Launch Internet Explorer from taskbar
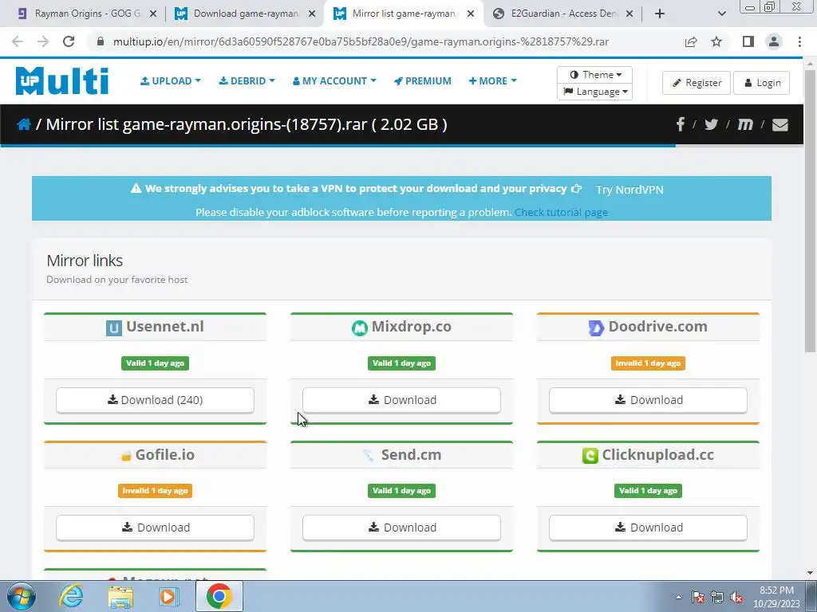Screen dimensions: 817x612 (71, 596)
